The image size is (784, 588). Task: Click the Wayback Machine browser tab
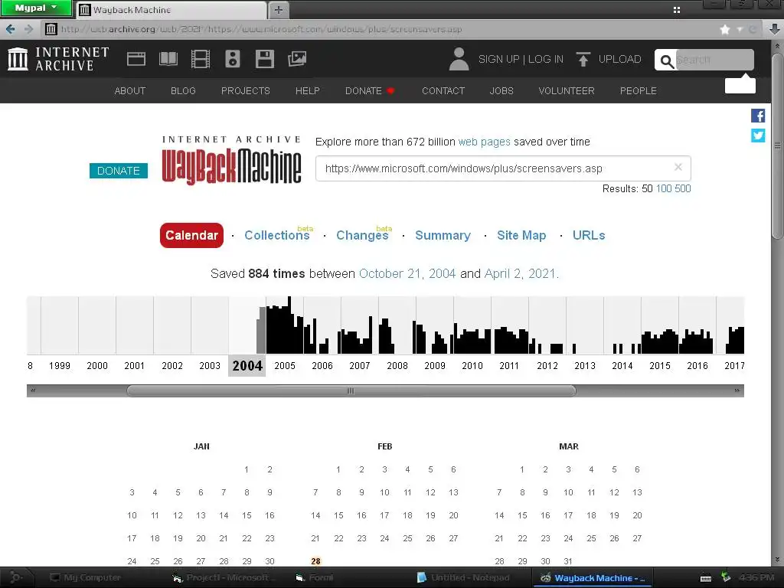(171, 9)
